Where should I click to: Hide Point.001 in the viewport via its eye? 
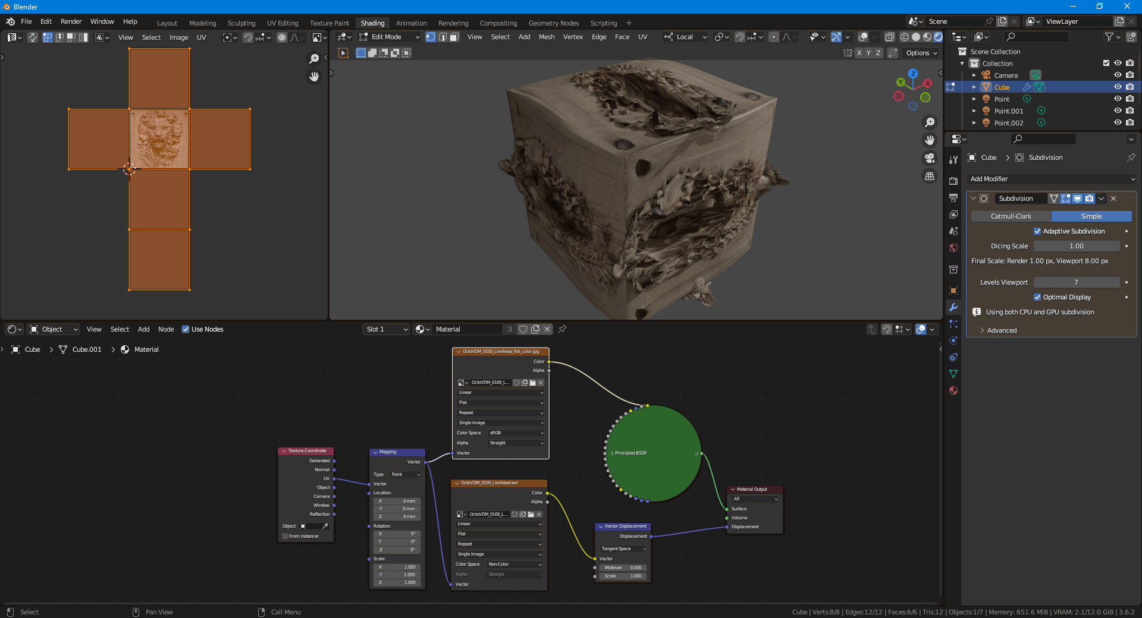pos(1118,111)
